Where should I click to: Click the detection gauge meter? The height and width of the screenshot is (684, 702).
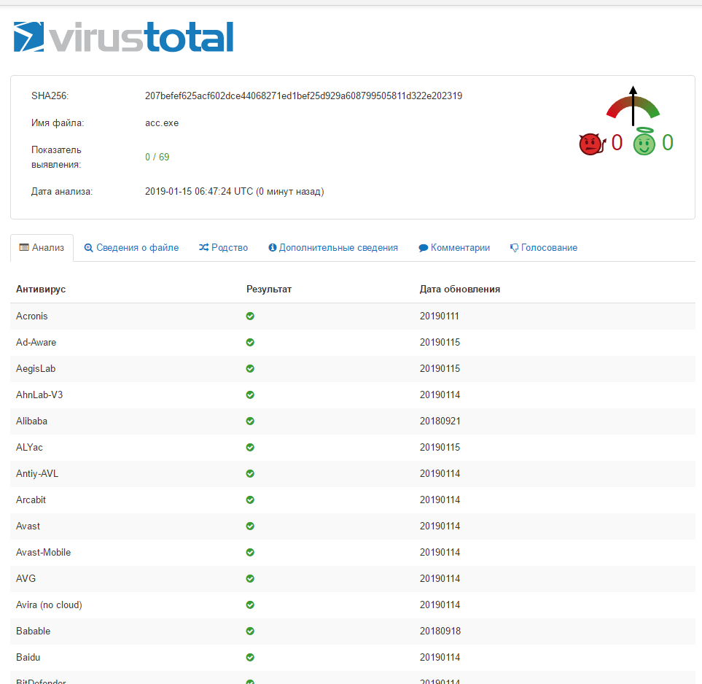click(x=633, y=106)
